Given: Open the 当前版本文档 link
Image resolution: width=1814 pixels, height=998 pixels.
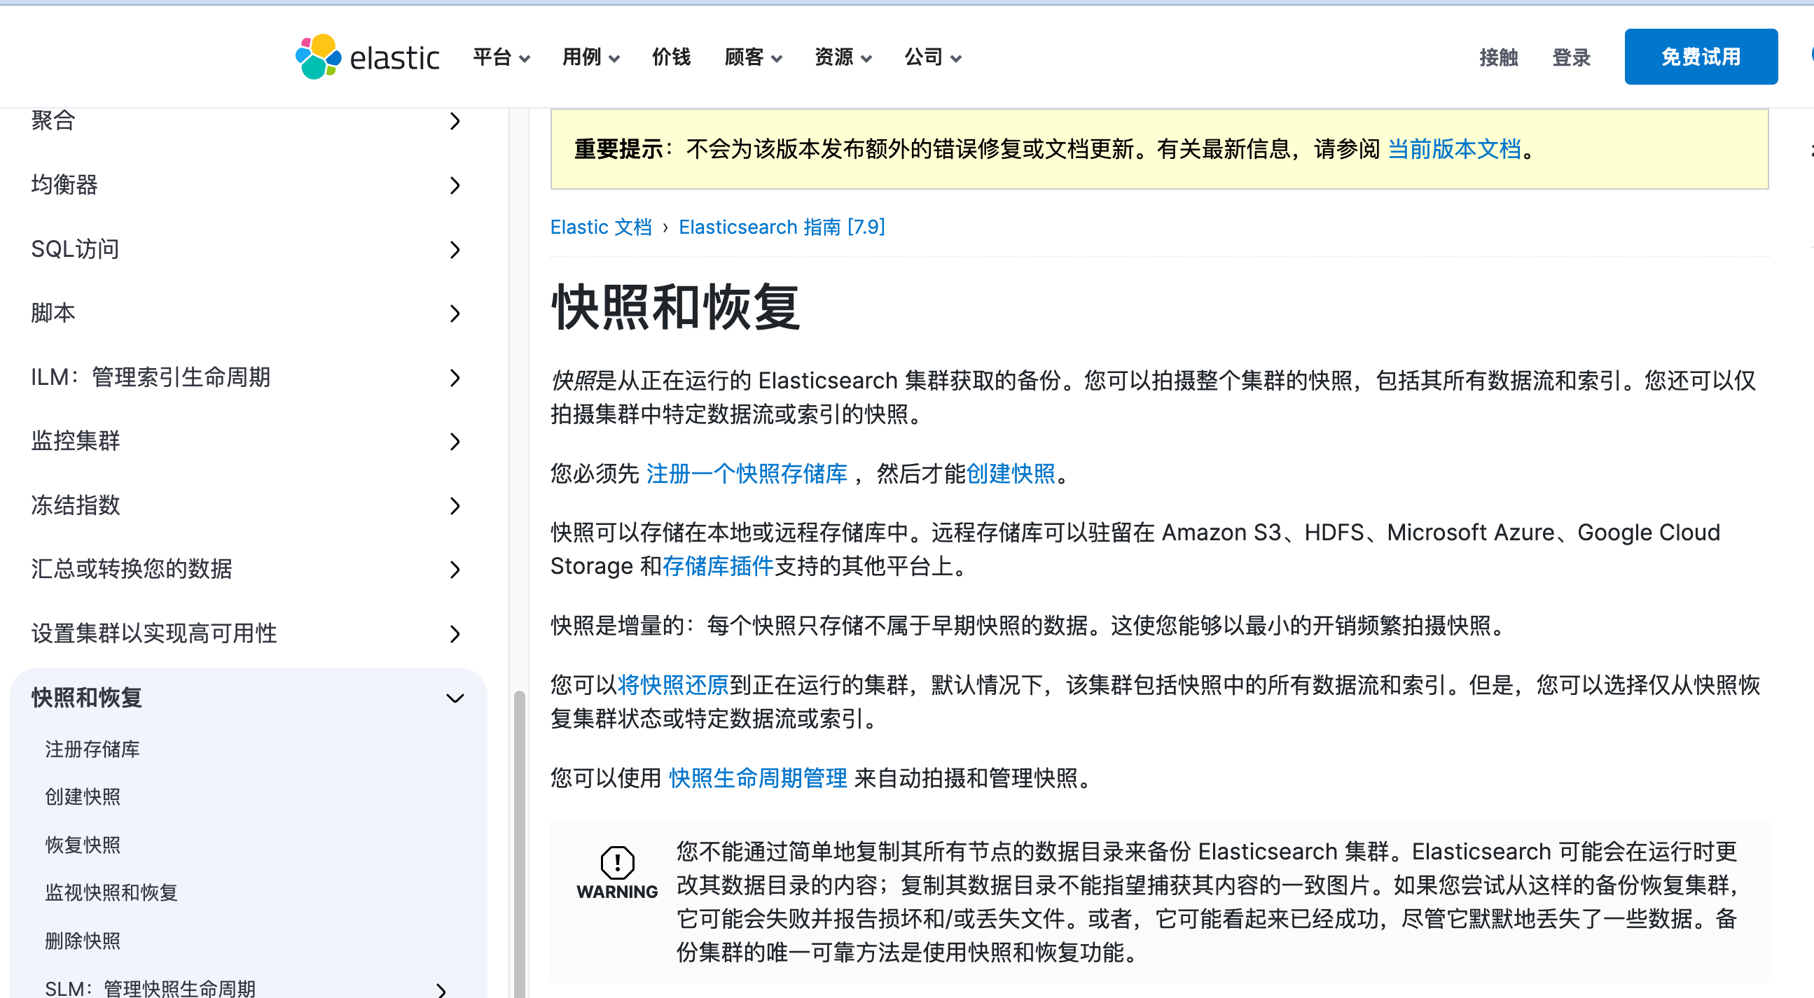Looking at the screenshot, I should click(x=1453, y=149).
